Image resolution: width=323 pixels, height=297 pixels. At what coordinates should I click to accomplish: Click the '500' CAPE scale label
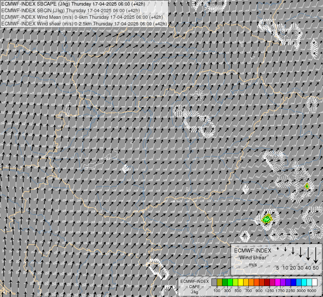[x=238, y=291]
